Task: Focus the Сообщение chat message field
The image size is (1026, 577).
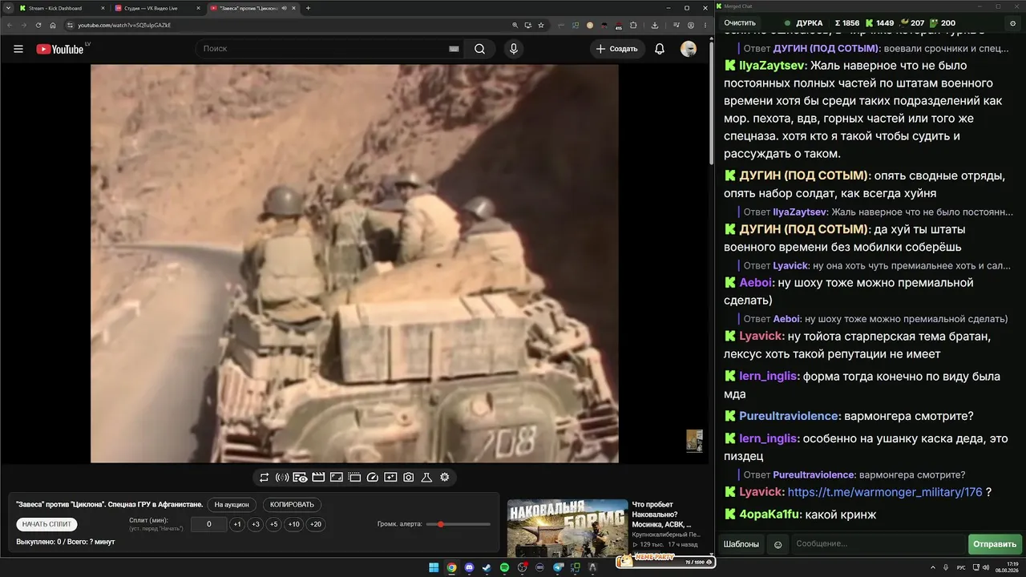Action: pos(878,544)
